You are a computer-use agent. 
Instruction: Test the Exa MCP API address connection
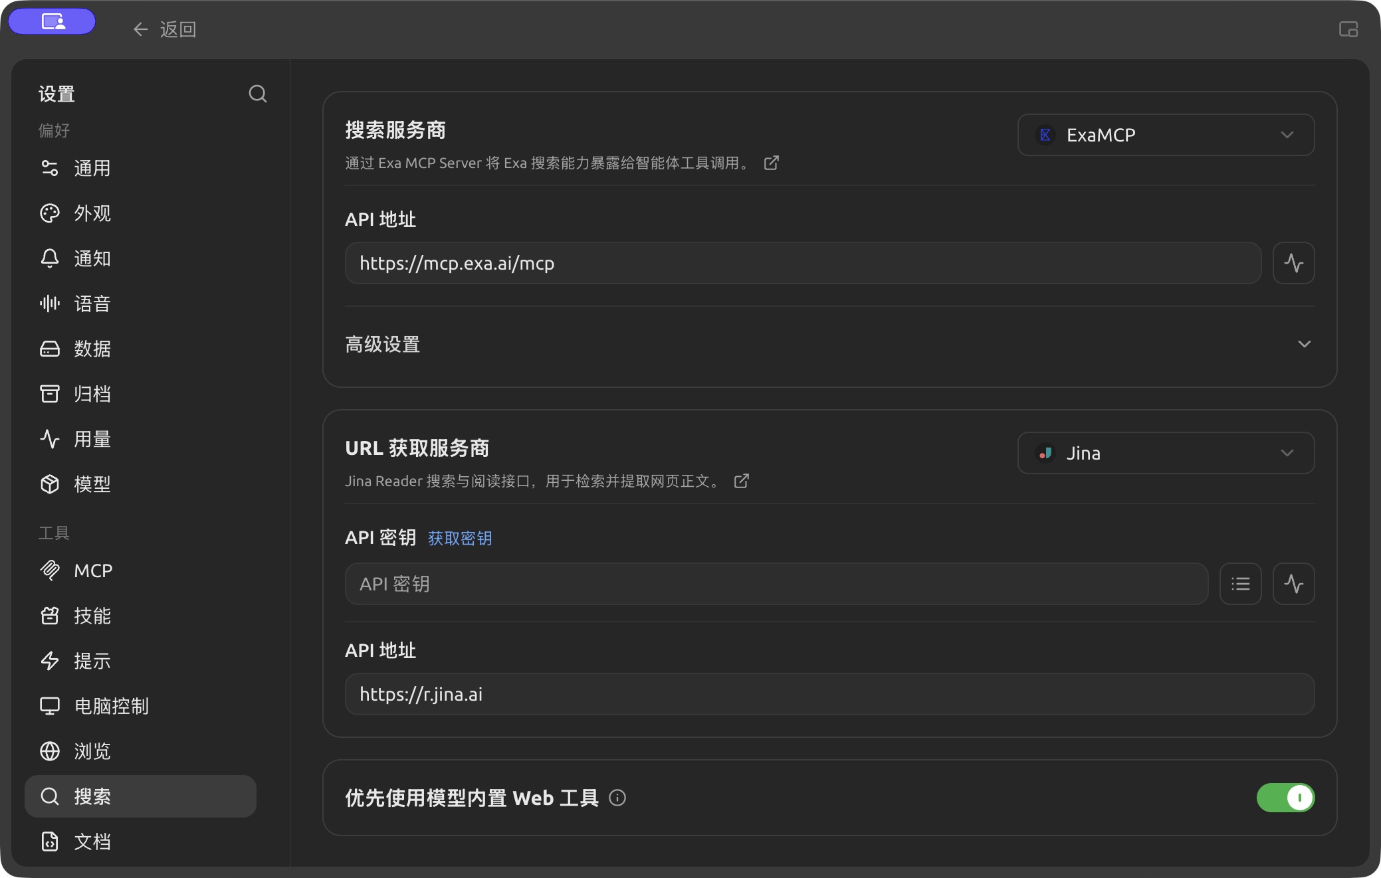click(1293, 263)
